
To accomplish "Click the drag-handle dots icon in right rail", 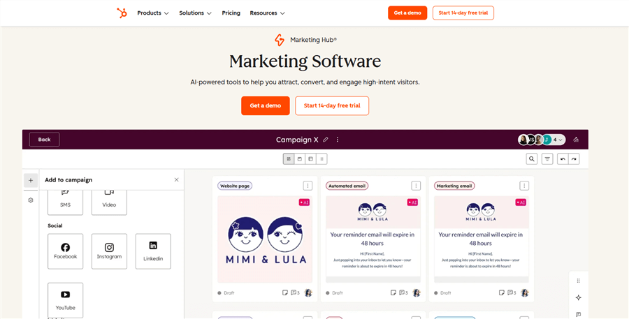I will point(578,281).
